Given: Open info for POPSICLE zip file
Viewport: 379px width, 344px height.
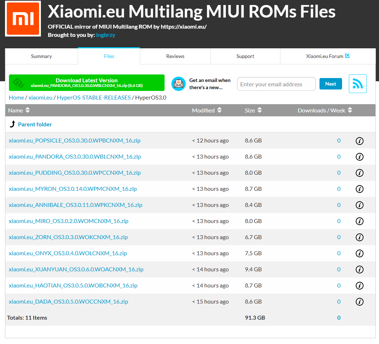Looking at the screenshot, I should [x=359, y=141].
